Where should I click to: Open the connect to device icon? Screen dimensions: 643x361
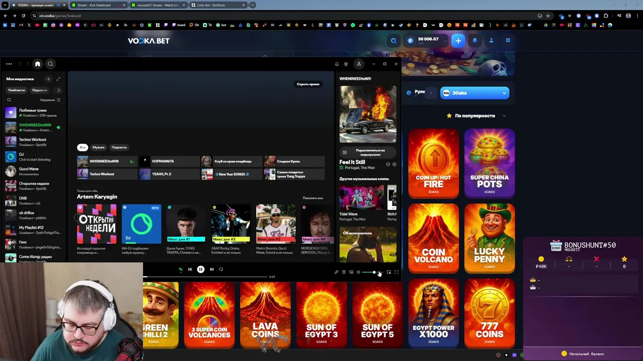point(351,272)
